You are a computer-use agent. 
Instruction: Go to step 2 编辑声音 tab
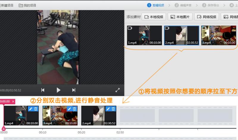point(183,5)
